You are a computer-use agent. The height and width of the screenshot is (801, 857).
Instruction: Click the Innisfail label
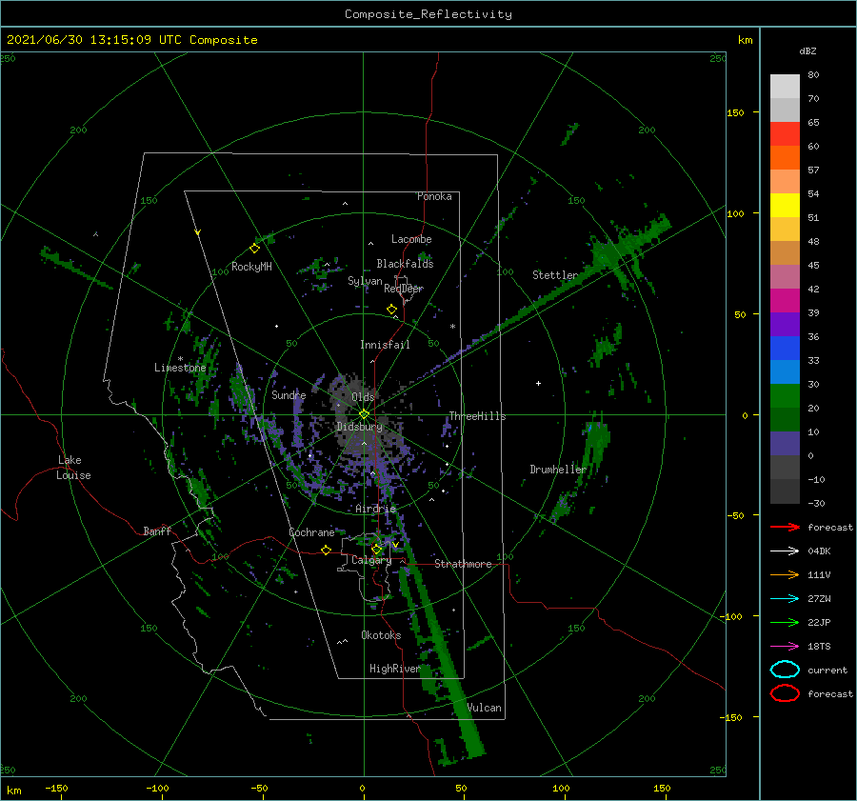[385, 345]
